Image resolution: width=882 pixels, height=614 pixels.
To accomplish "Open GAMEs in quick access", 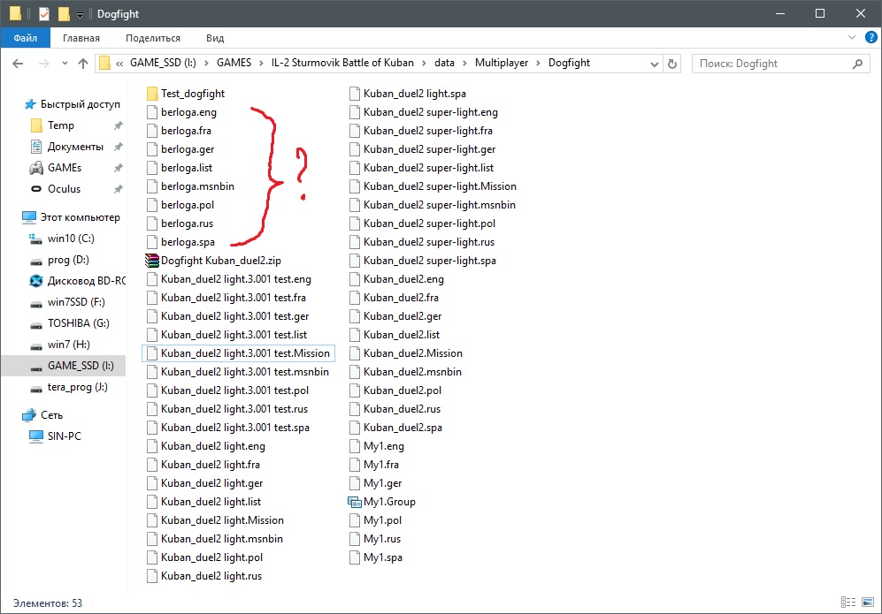I will pyautogui.click(x=64, y=168).
